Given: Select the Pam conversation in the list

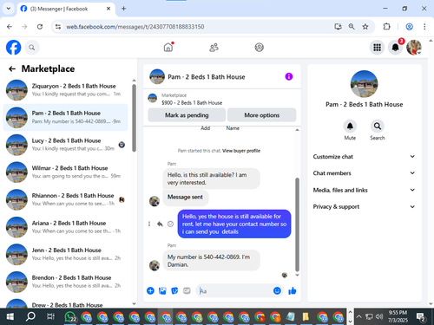Looking at the screenshot, I should point(66,117).
